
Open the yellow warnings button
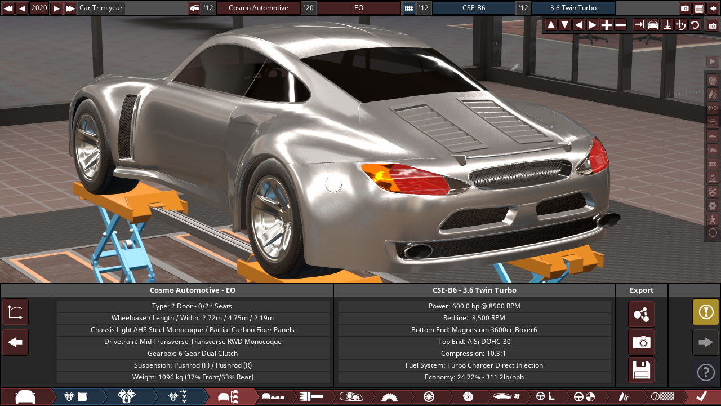pos(706,312)
